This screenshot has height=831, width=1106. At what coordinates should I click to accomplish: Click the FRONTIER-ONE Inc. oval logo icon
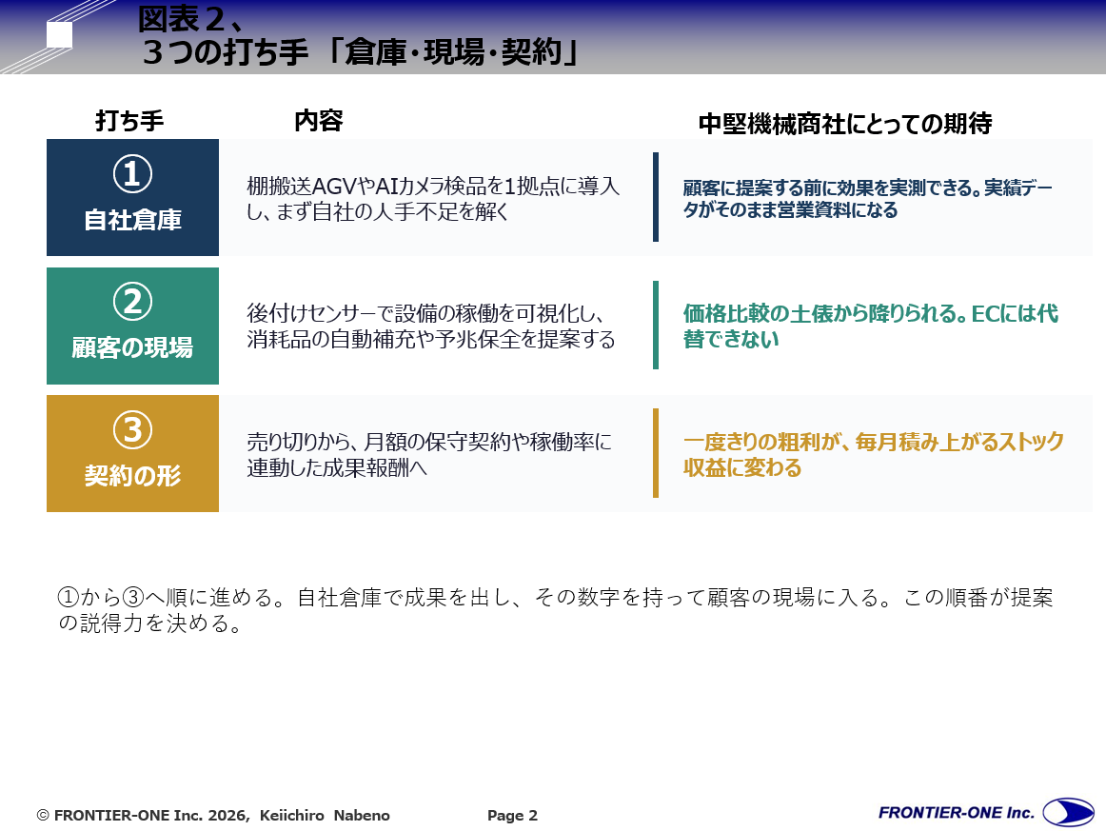1068,812
